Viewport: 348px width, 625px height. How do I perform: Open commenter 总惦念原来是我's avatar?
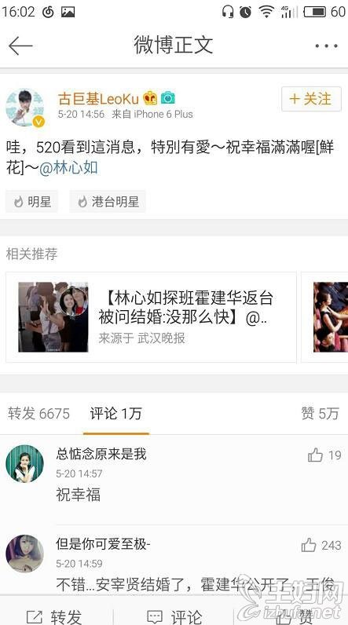click(x=24, y=464)
